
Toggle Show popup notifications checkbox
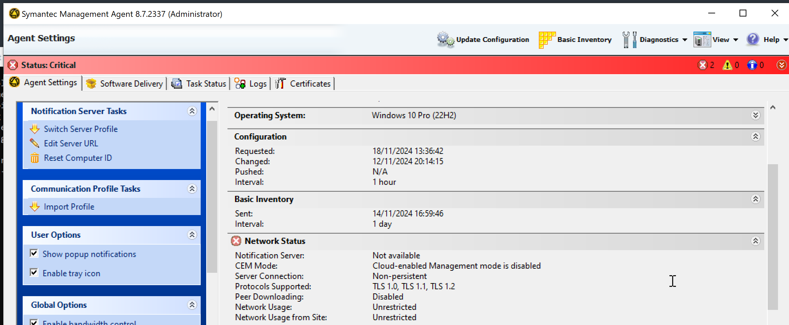(x=34, y=254)
